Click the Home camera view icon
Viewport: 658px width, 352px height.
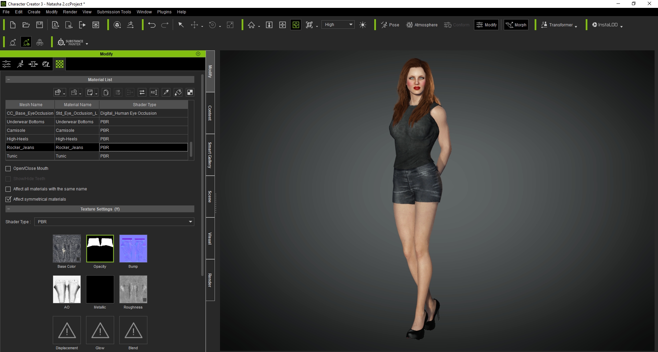pyautogui.click(x=251, y=25)
